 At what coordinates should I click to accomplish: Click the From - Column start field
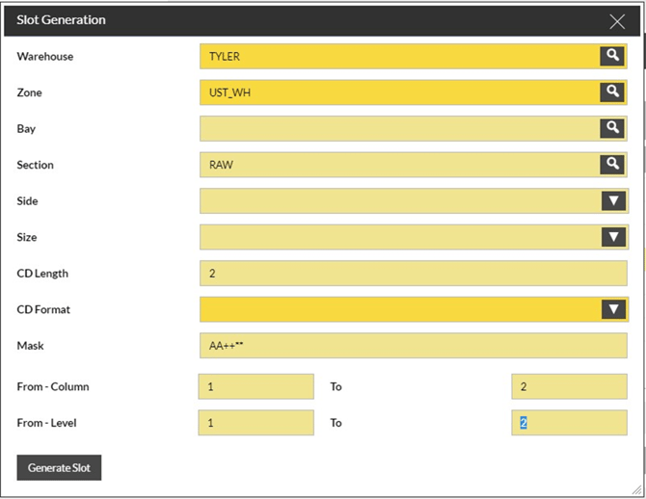coord(256,386)
